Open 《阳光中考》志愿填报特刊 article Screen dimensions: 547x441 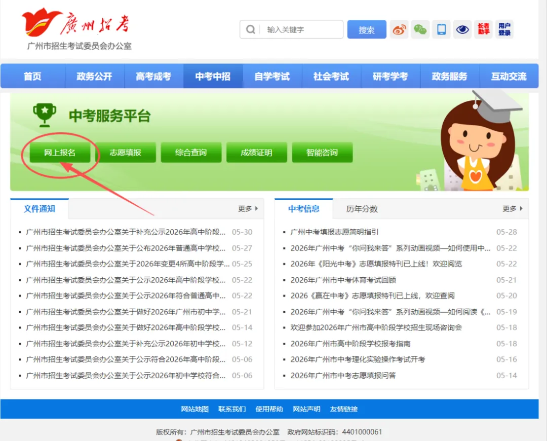pos(376,264)
